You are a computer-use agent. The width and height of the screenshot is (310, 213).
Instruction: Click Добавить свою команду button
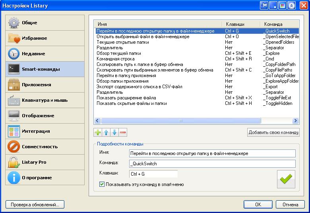(x=273, y=132)
